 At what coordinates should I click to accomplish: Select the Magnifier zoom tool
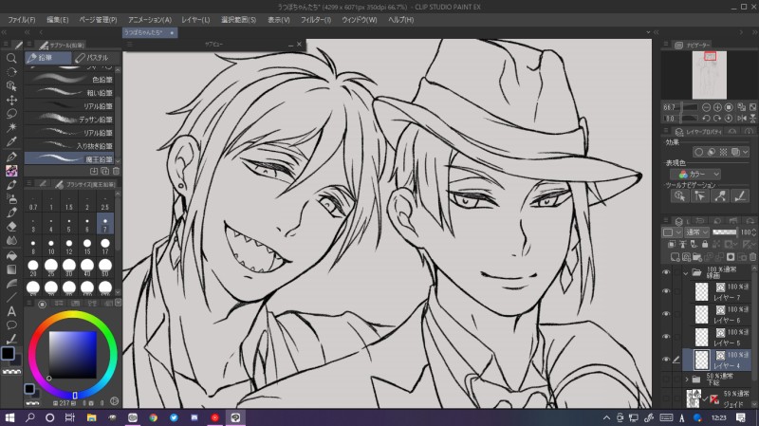click(11, 57)
